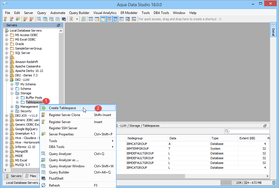Expand the Buffer Pools folder

pyautogui.click(x=17, y=98)
